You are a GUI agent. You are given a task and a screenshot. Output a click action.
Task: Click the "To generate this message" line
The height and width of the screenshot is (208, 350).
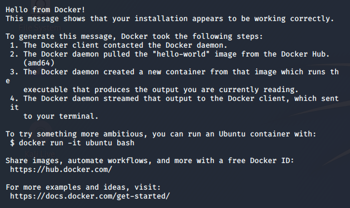[x=134, y=37]
